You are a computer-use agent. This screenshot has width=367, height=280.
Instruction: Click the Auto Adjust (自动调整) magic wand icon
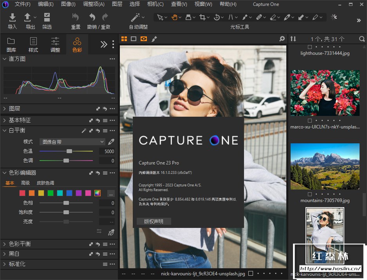[x=136, y=17]
